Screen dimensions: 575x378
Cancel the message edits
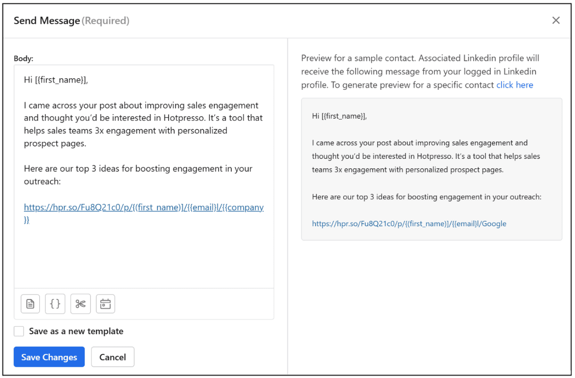[113, 357]
